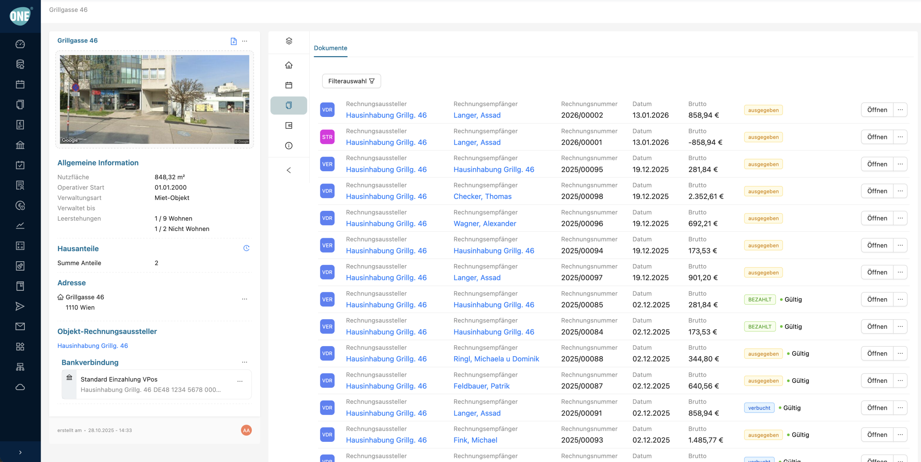This screenshot has height=462, width=921.
Task: Select the calendar tab in object navigation
Action: coord(289,85)
